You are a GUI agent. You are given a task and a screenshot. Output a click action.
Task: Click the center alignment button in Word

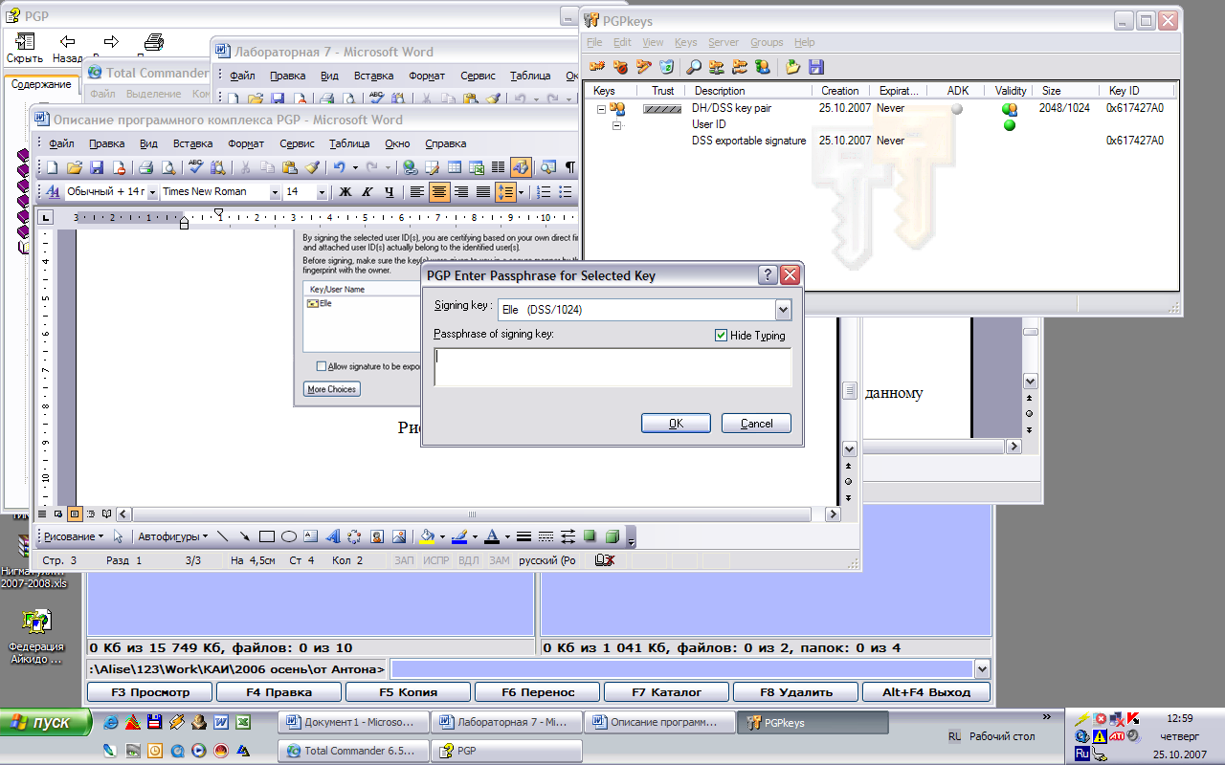(439, 192)
